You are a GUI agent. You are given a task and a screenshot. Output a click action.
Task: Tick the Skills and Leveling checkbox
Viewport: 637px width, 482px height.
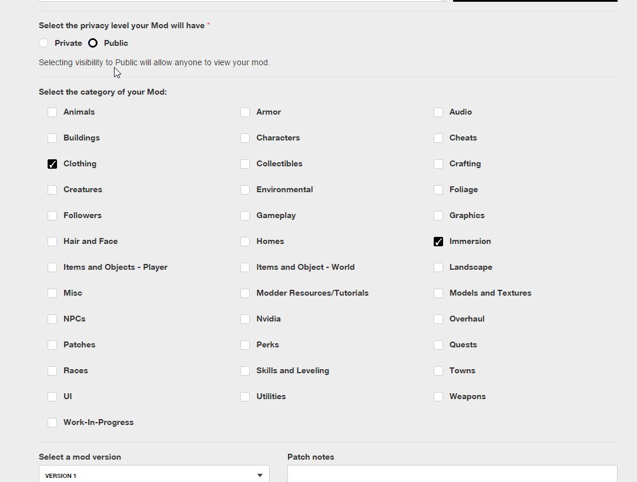click(x=245, y=371)
